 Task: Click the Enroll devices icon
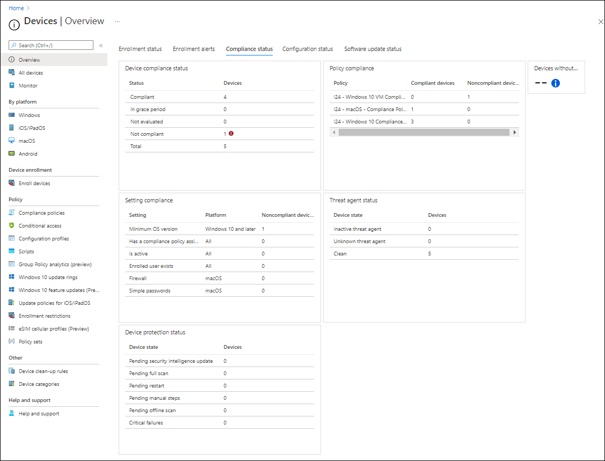pos(12,183)
